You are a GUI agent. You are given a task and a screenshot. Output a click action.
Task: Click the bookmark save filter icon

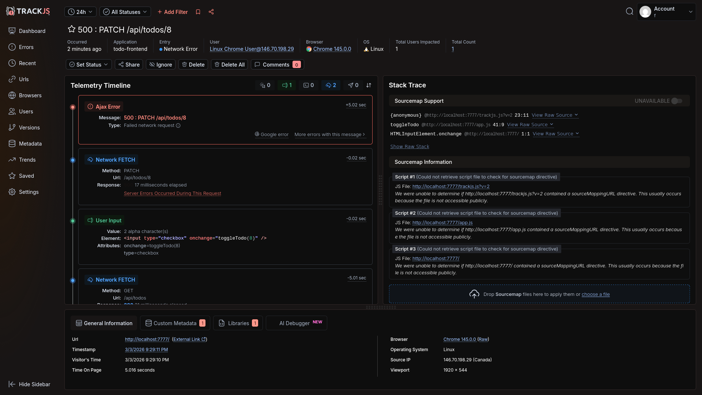pos(198,12)
